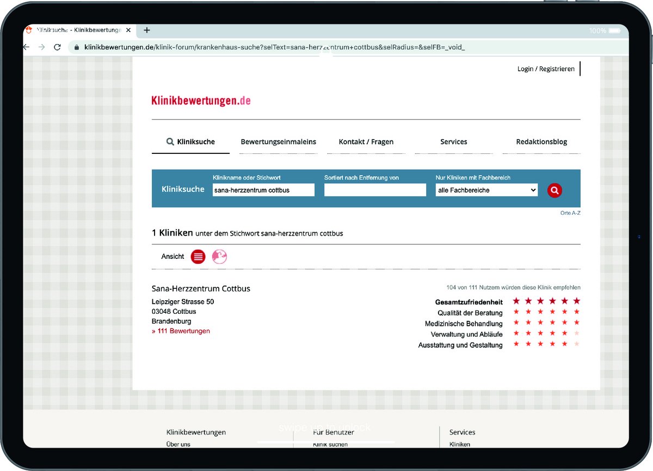Open a new browser tab
The width and height of the screenshot is (653, 471).
coord(147,30)
